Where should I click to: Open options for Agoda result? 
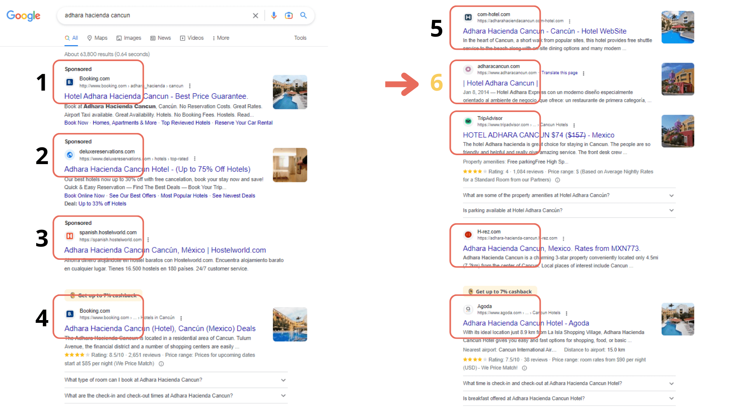566,313
